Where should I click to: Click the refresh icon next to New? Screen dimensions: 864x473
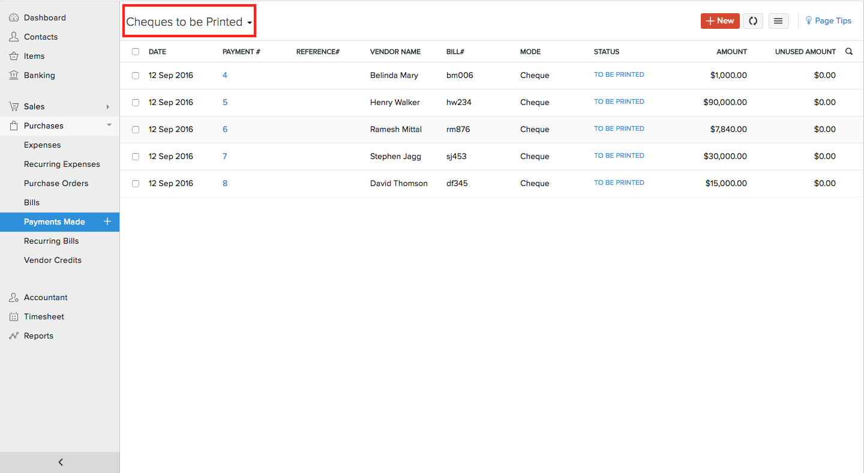click(x=752, y=21)
